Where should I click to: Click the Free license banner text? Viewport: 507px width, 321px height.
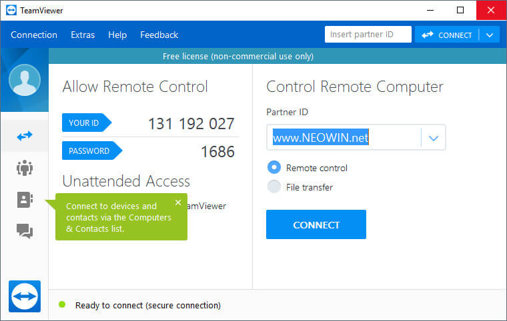(x=238, y=56)
